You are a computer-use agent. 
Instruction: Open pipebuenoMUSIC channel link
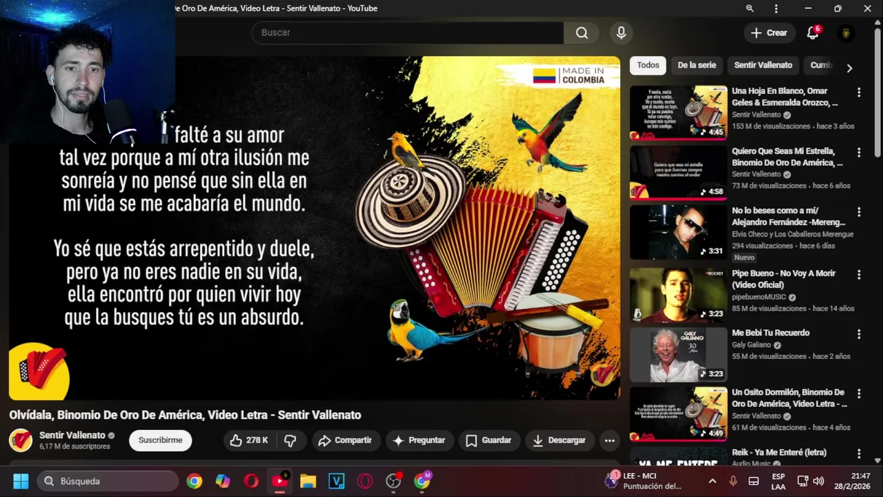pyautogui.click(x=760, y=298)
